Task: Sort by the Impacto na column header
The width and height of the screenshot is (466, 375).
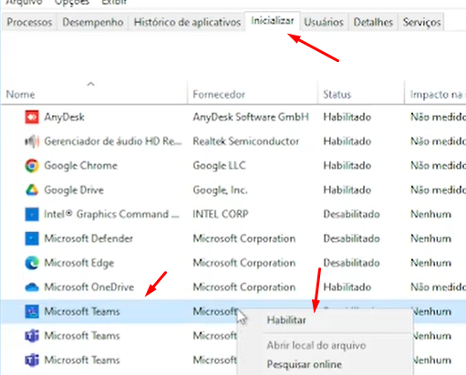Action: (x=438, y=95)
